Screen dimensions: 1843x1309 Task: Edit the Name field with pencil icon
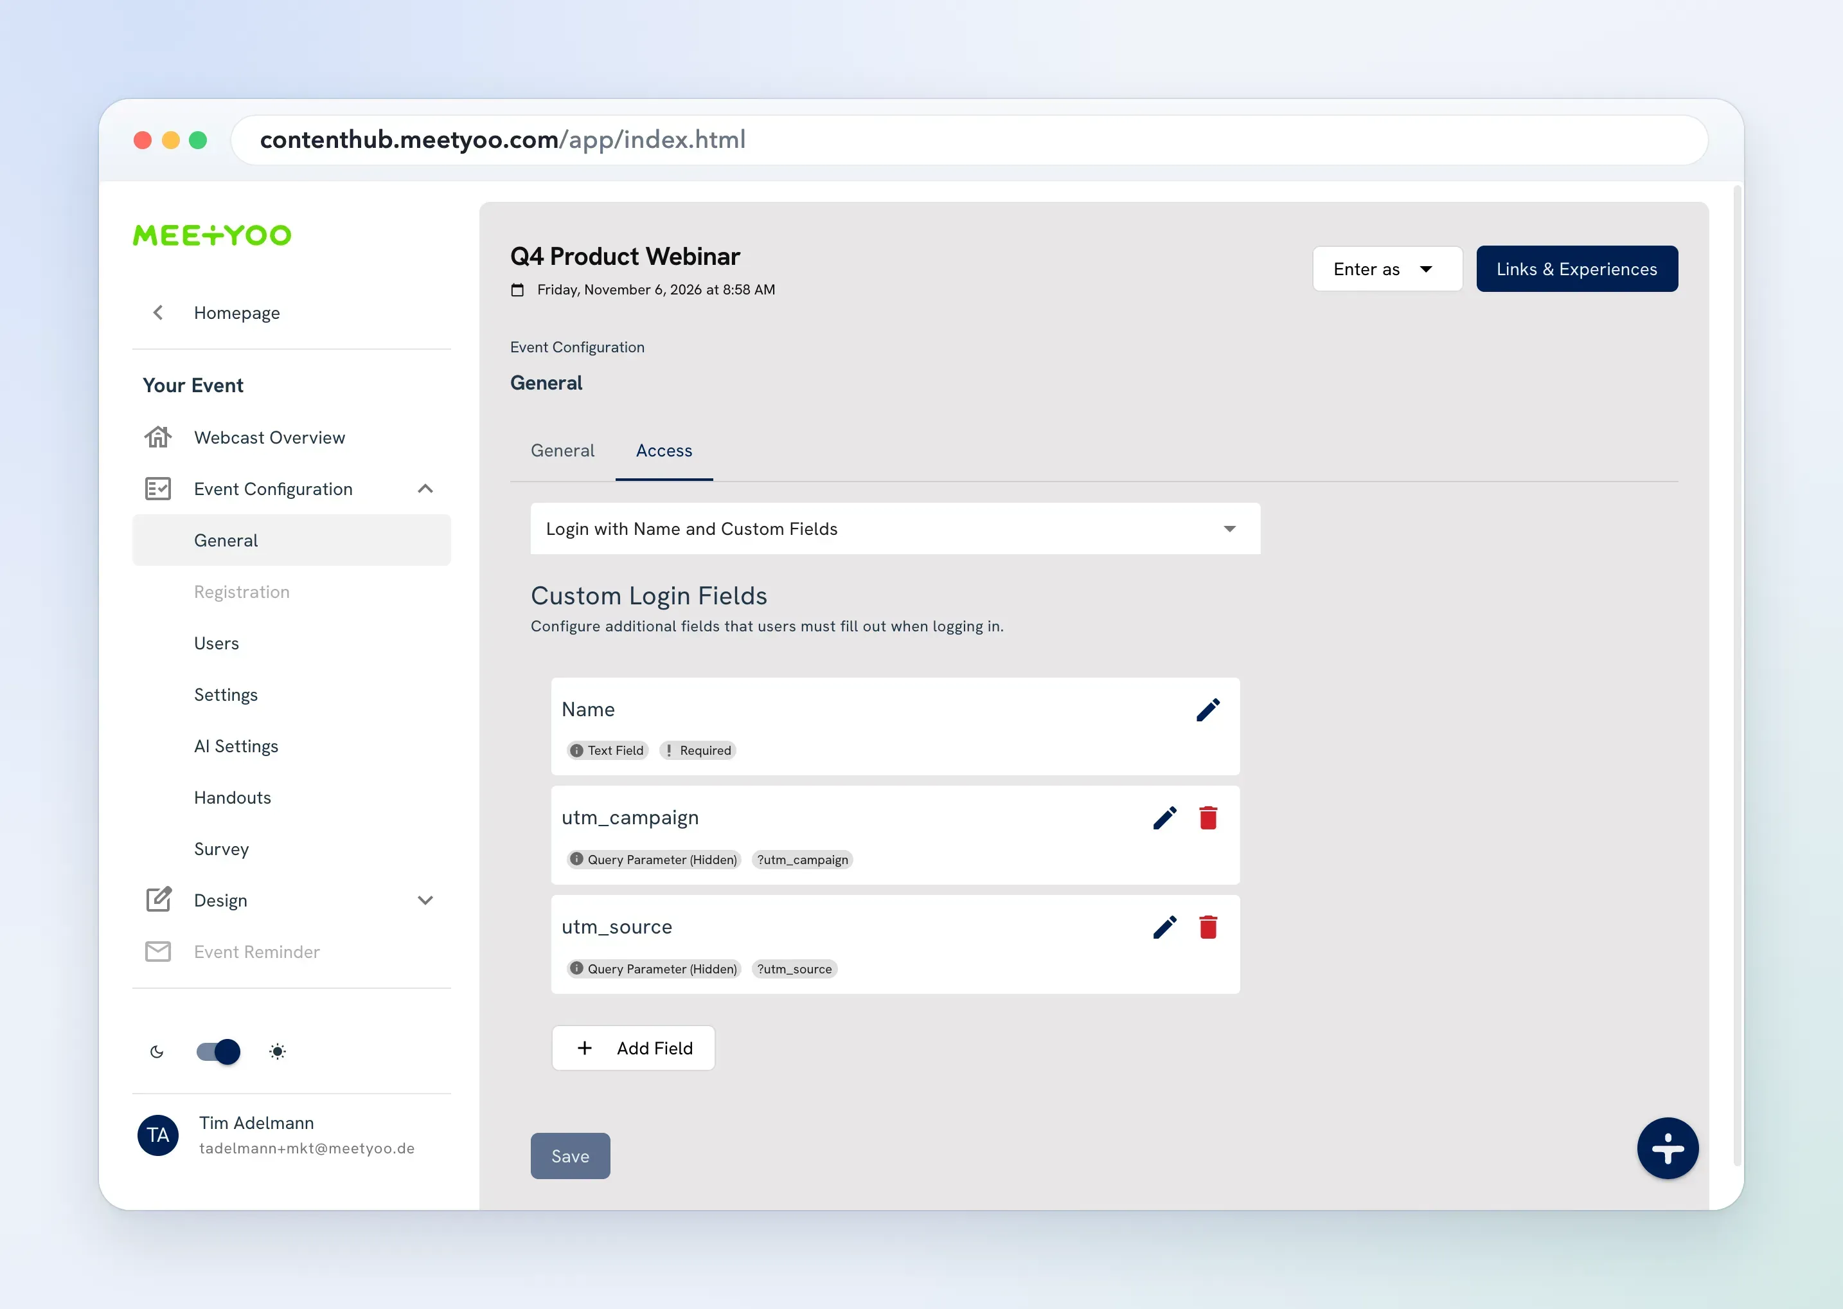[x=1207, y=709]
